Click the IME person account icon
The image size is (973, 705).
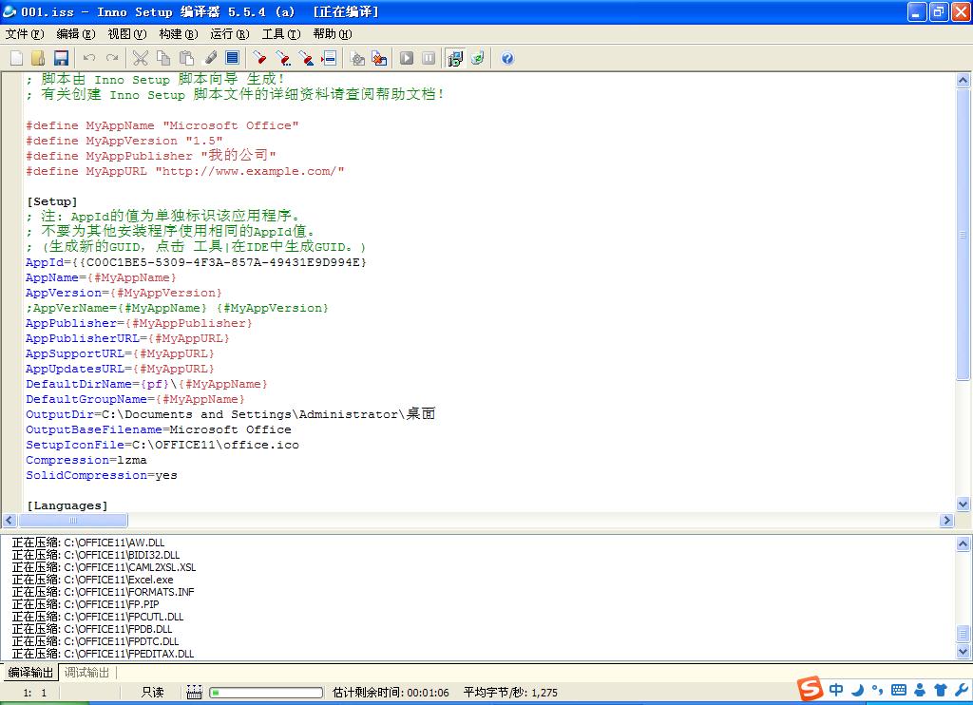point(920,690)
